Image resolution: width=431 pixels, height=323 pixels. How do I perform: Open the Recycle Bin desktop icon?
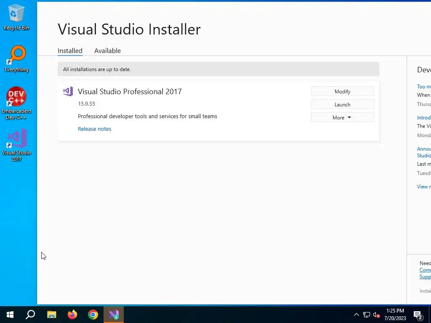coord(16,17)
